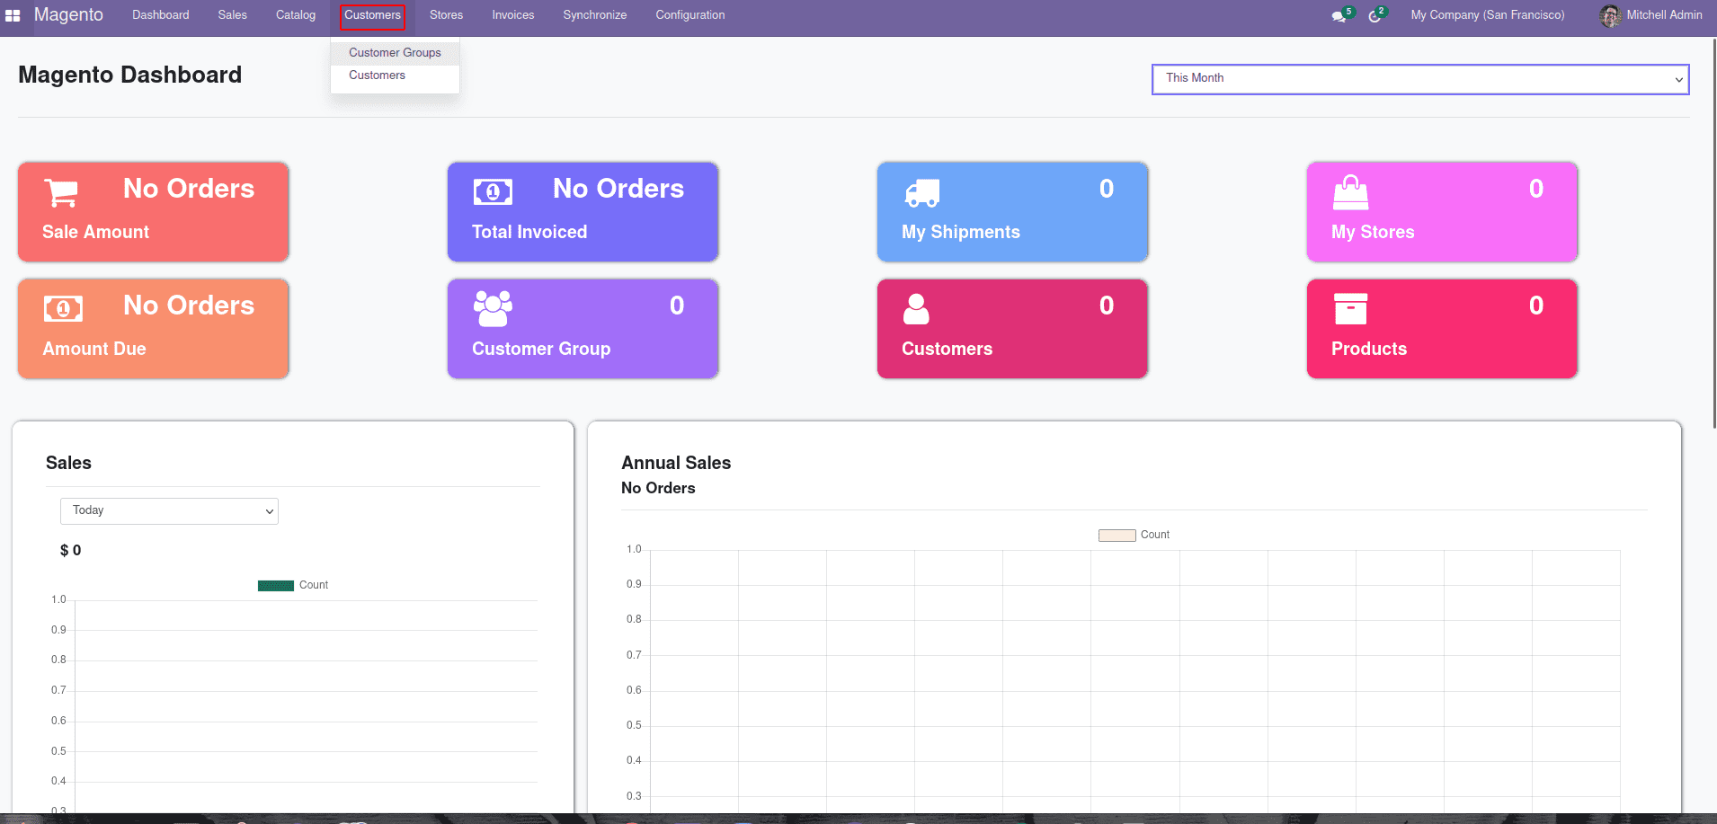Open the Dashboard menu
Screen dimensions: 1717x824
(160, 15)
